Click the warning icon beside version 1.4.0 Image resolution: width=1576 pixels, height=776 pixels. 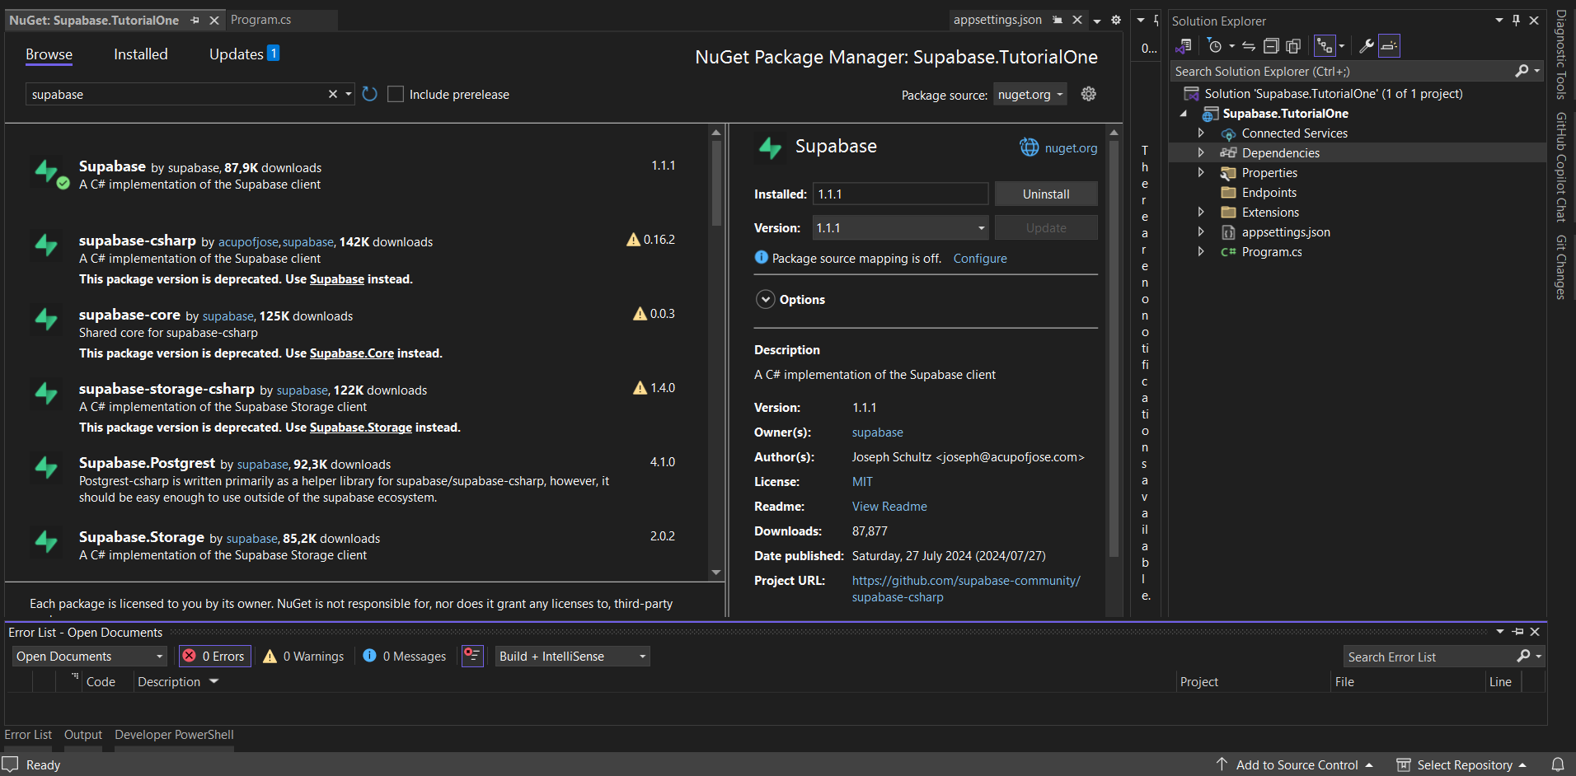point(640,388)
